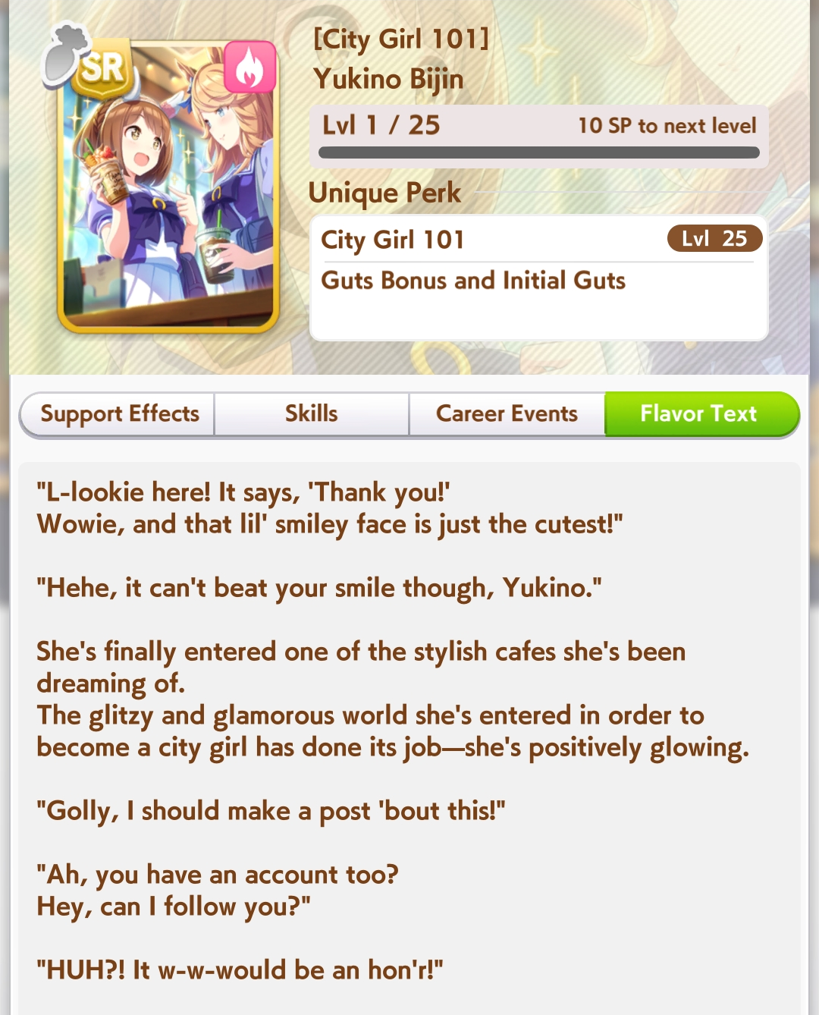
Task: Switch to the Skills tab
Action: (312, 414)
